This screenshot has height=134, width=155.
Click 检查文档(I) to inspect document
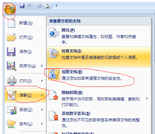point(99,57)
